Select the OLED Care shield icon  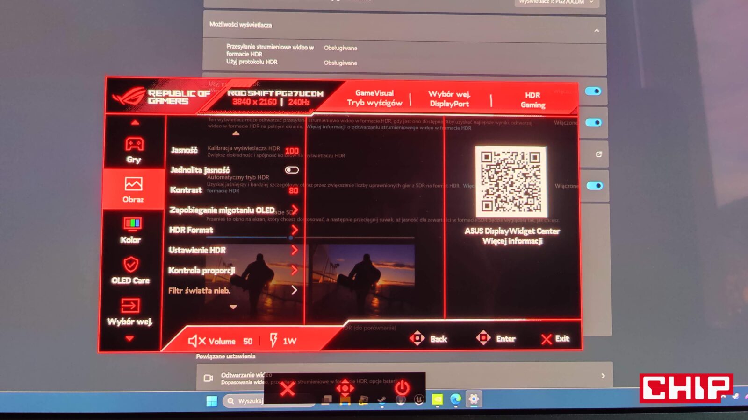coord(131,265)
